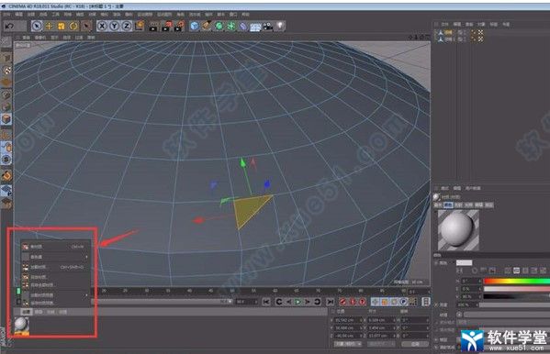Add a Floor environment object
The image size is (550, 354).
coord(255,27)
